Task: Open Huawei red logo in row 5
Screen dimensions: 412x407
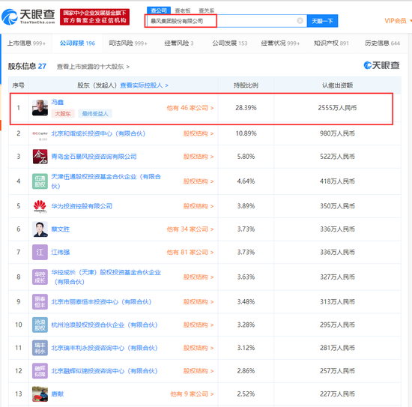Action: click(40, 206)
